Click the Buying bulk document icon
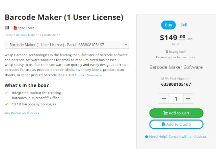The image size is (216, 149). pyautogui.click(x=167, y=52)
